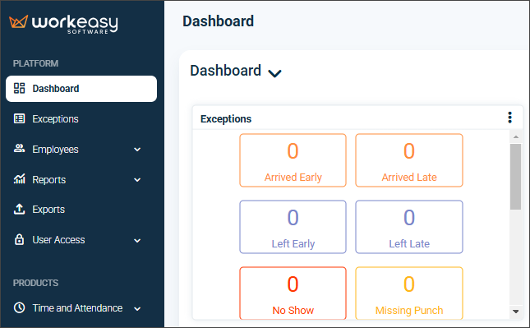This screenshot has width=530, height=328.
Task: Open the Arrived Early exceptions tile
Action: (293, 160)
